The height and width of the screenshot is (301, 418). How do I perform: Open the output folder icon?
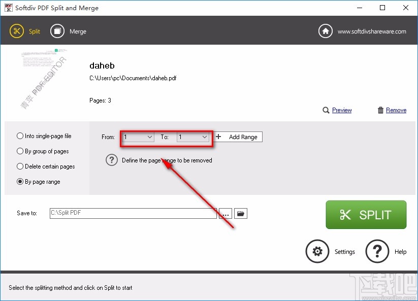(x=241, y=213)
